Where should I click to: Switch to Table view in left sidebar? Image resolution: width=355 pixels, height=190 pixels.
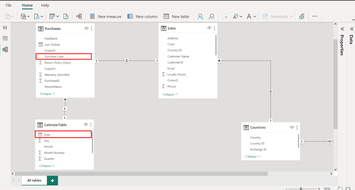coord(5,38)
